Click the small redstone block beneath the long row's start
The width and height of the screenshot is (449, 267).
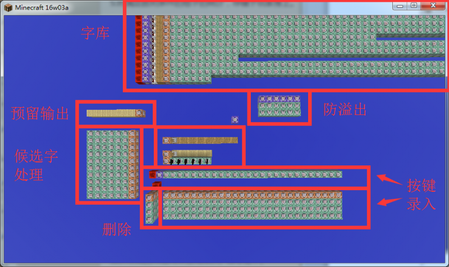pyautogui.click(x=157, y=184)
